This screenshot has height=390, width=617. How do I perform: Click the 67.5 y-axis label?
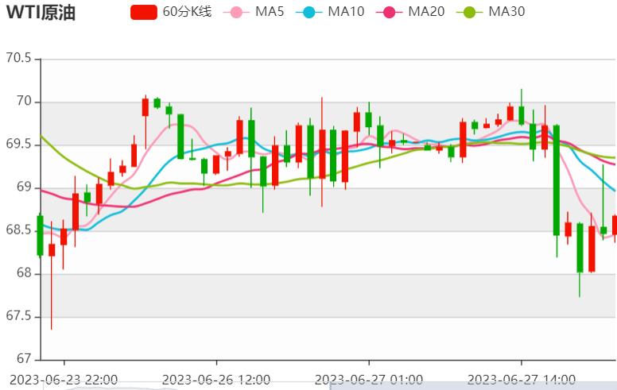click(18, 315)
